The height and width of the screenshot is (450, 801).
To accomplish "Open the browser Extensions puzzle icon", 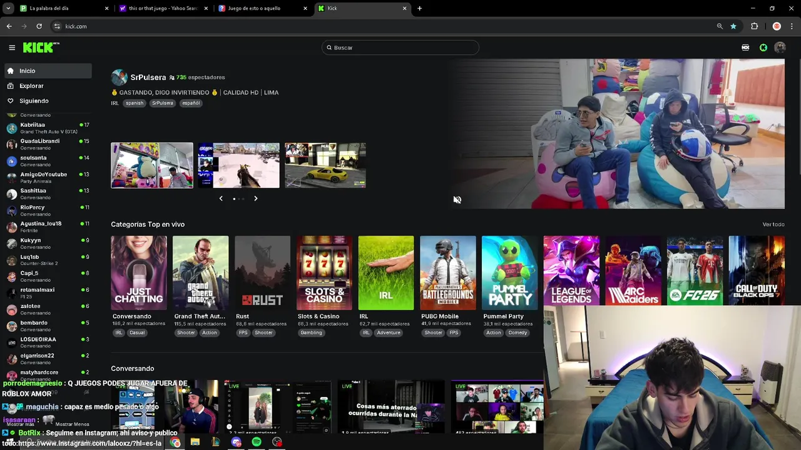I will [755, 26].
